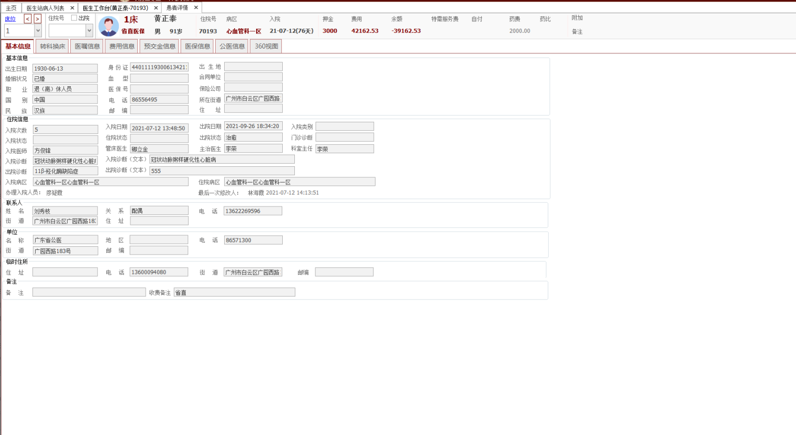Viewport: 796px width, 435px height.
Task: Click the 入院医师 field 方俊锋
Action: [65, 150]
